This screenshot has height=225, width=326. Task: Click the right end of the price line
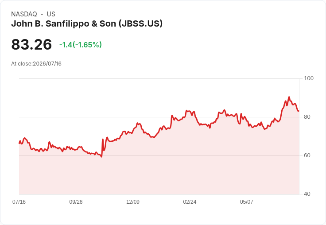(x=299, y=111)
